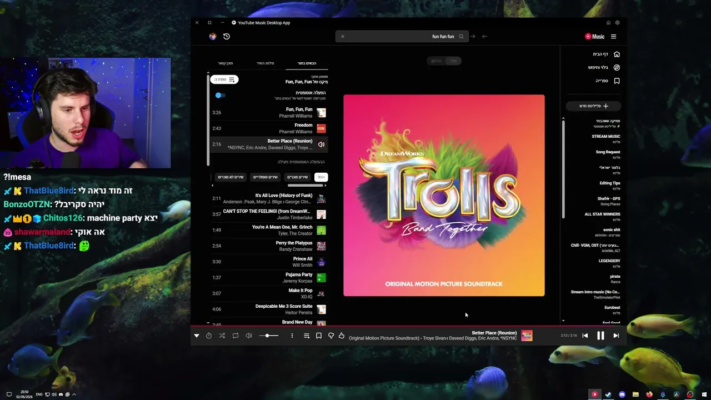Open the sleep timer icon
This screenshot has width=711, height=400.
(209, 336)
